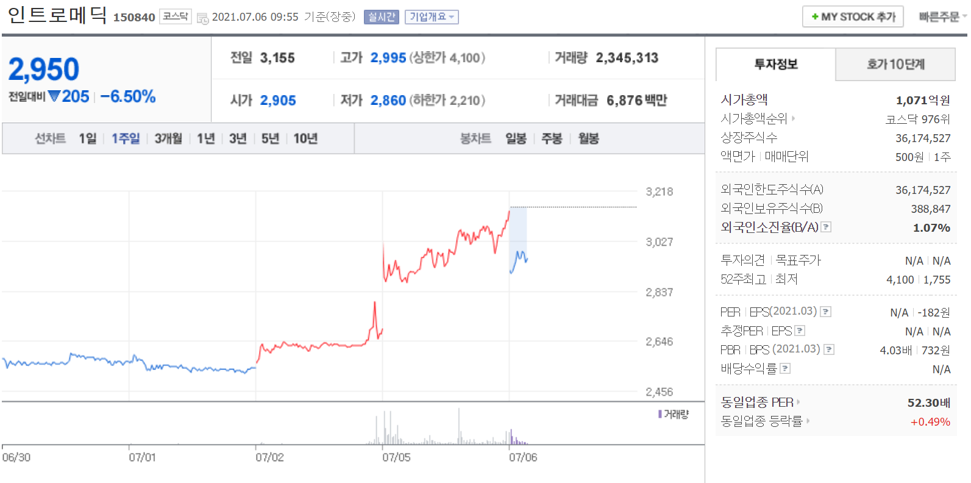971x483 pixels.
Task: Select the 3개월 line chart period
Action: tap(168, 138)
